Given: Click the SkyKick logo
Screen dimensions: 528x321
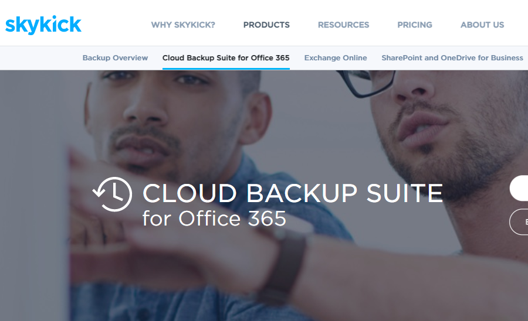Looking at the screenshot, I should [x=43, y=25].
